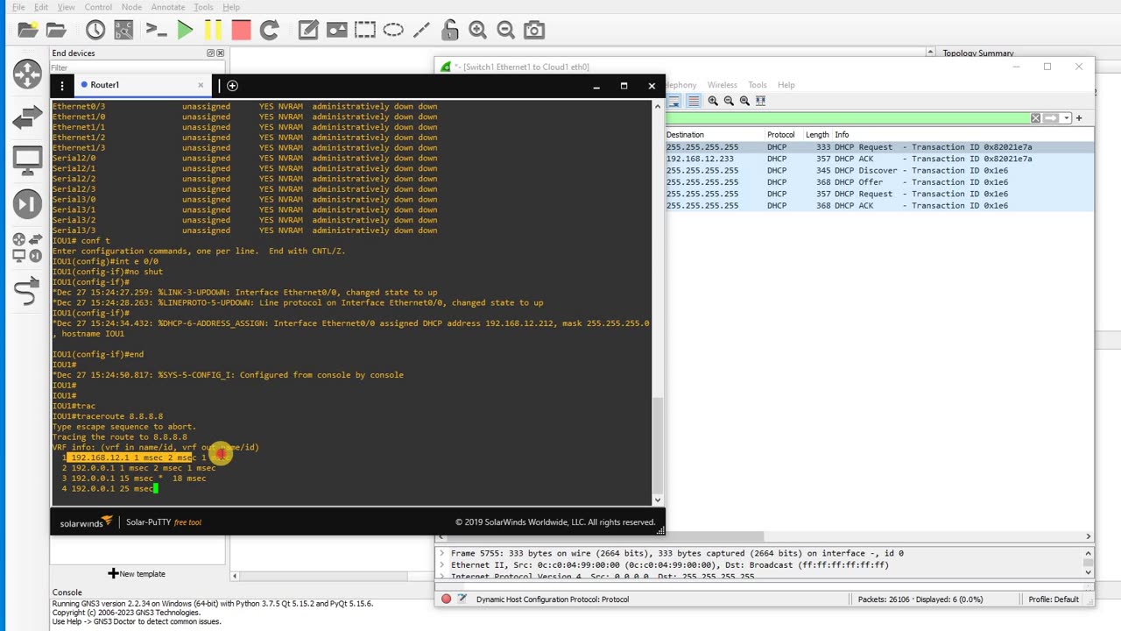This screenshot has width=1121, height=631.
Task: Click the Reload all nodes icon
Action: tap(269, 30)
